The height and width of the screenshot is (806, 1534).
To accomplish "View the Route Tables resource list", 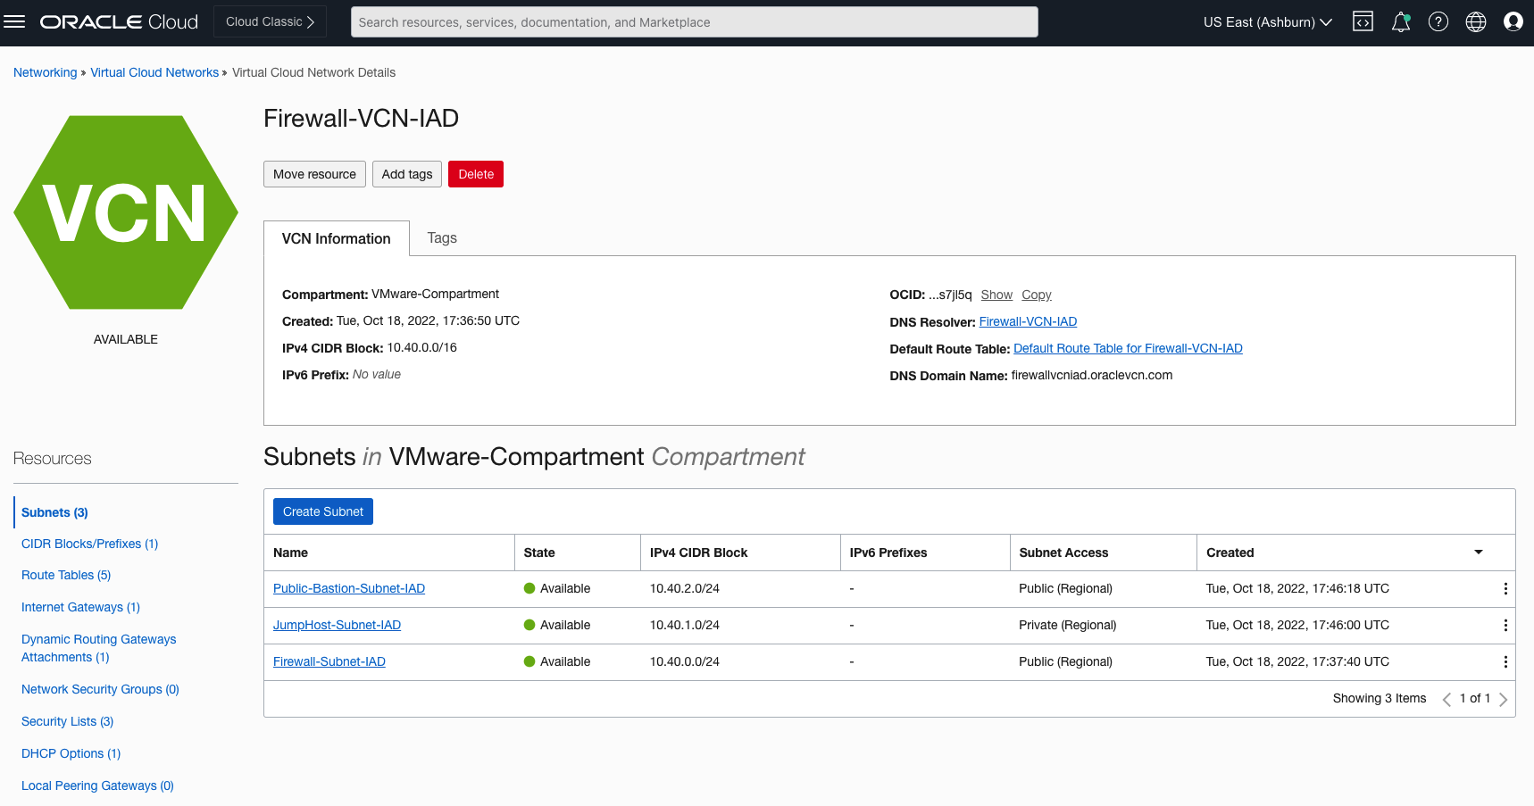I will (65, 575).
